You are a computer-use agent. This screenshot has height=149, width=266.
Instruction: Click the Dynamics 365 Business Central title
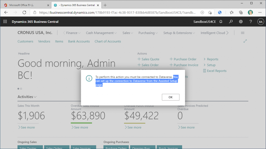(x=35, y=22)
